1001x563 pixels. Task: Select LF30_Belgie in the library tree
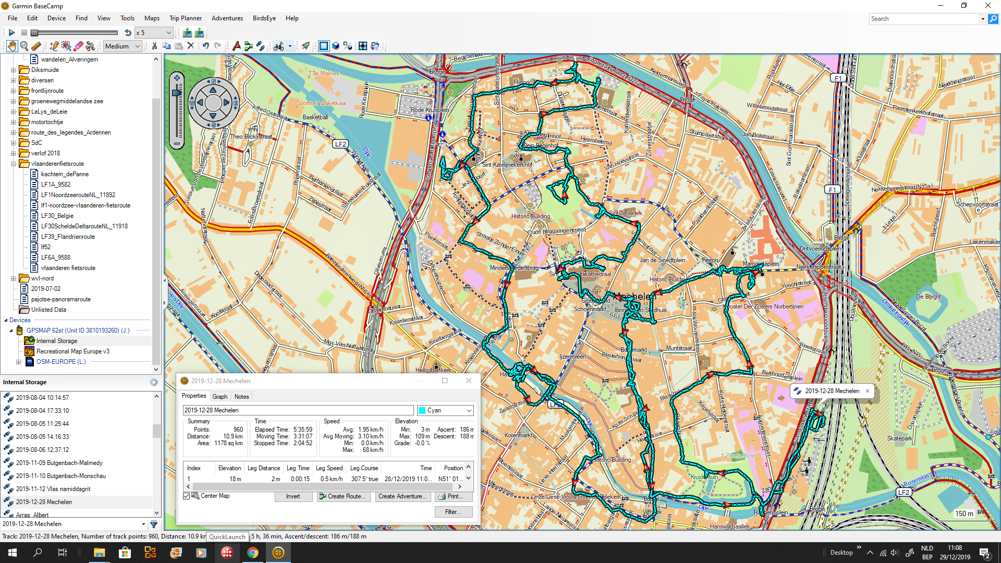tap(57, 216)
